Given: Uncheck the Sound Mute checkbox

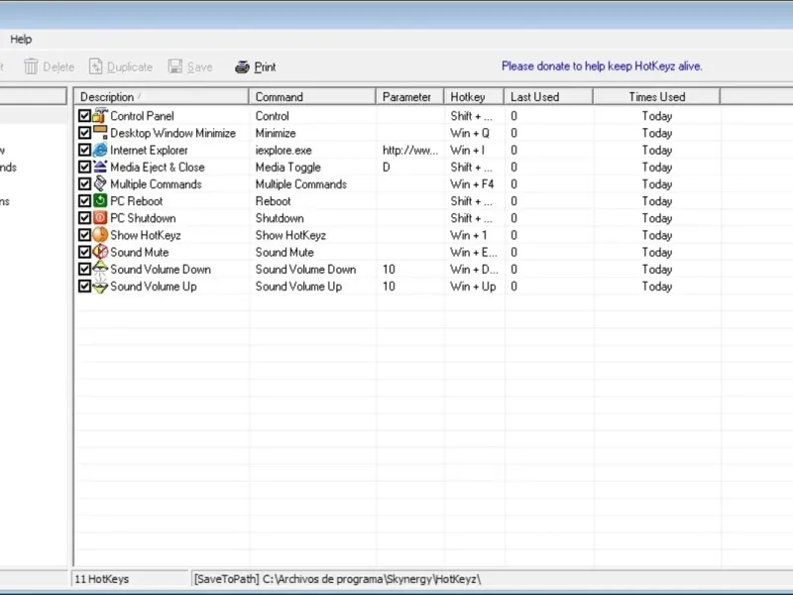Looking at the screenshot, I should tap(84, 252).
